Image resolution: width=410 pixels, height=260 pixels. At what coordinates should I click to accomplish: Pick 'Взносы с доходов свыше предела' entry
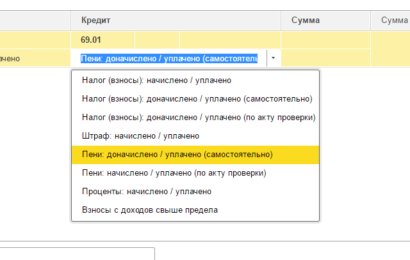(150, 210)
